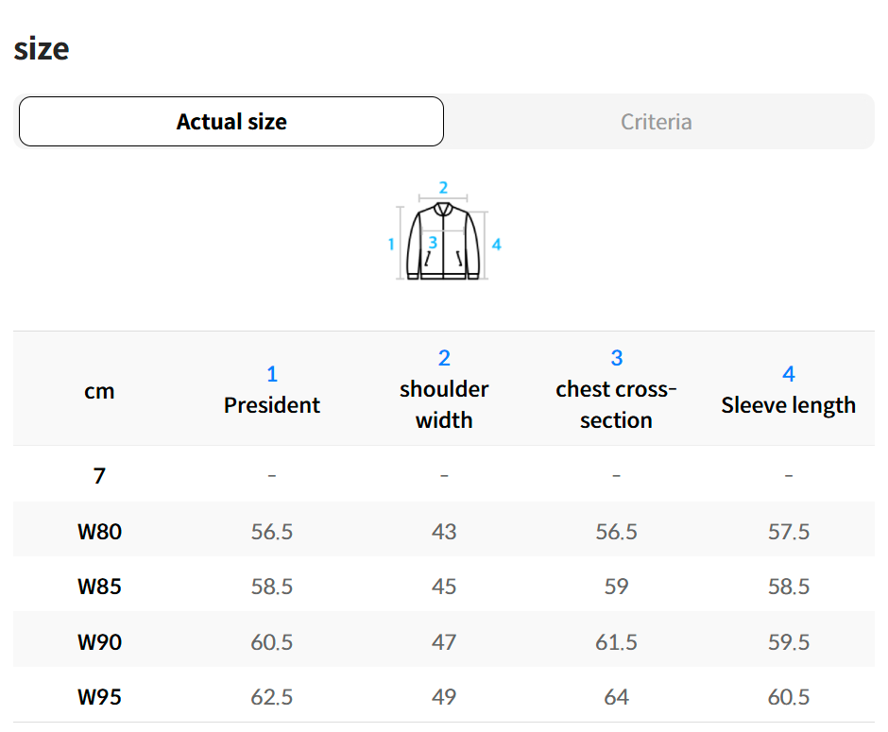Select the Sleeve length column header
This screenshot has width=888, height=732.
pos(788,404)
